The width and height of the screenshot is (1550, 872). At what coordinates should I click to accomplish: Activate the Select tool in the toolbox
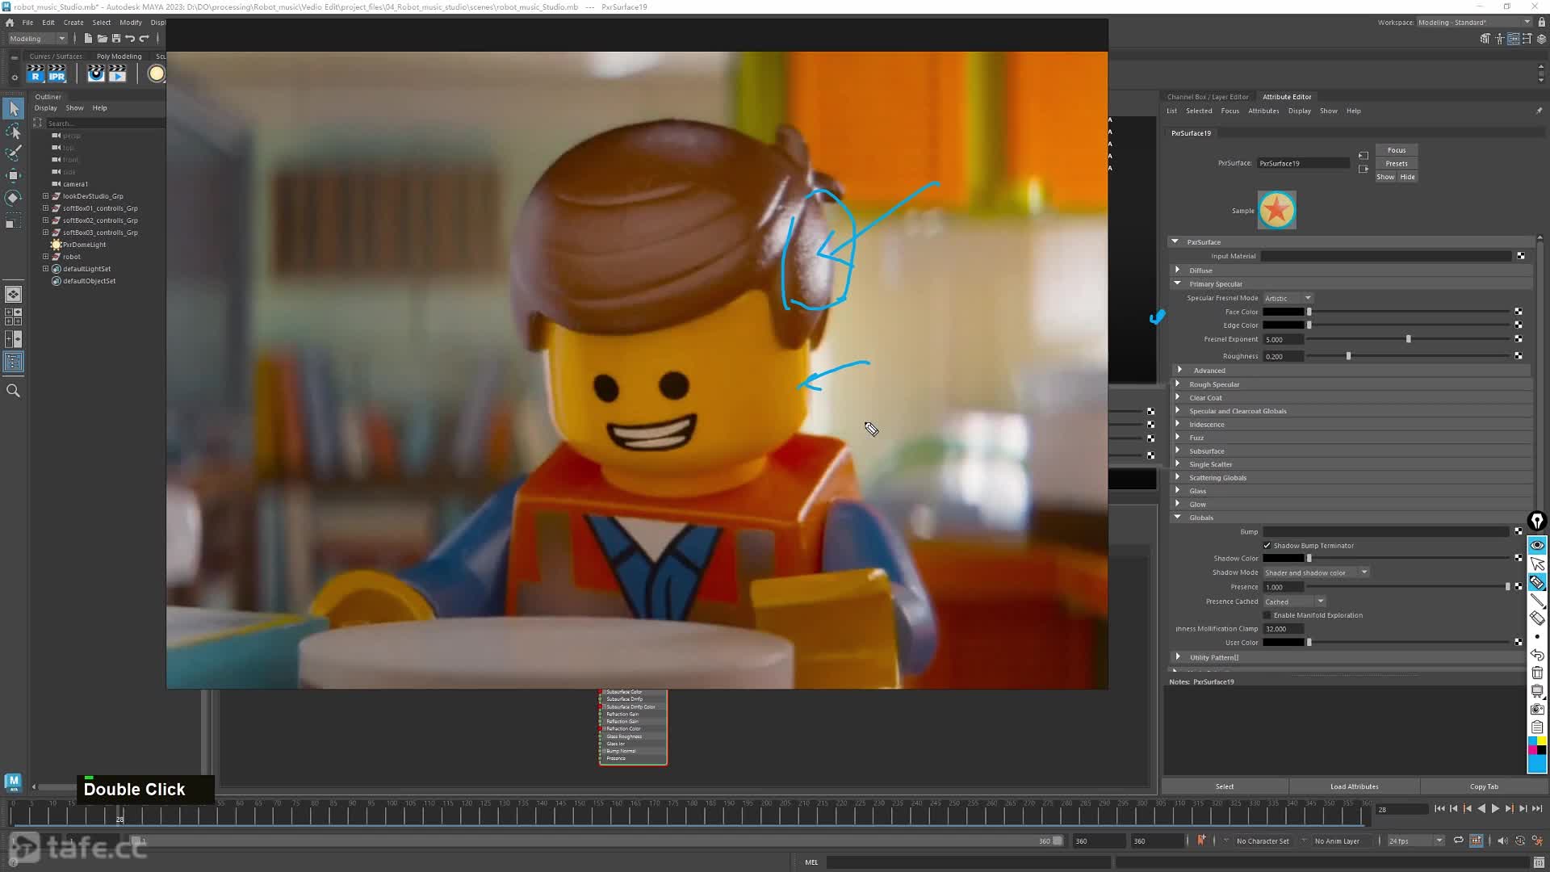coord(14,108)
